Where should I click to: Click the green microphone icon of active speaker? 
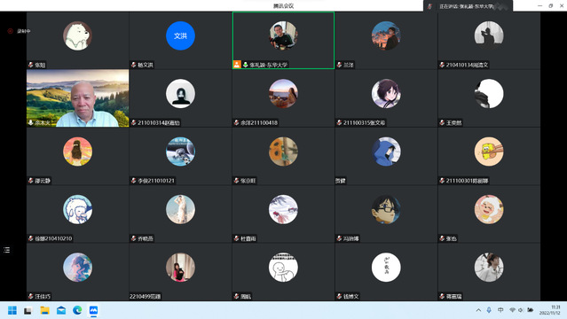coord(246,65)
